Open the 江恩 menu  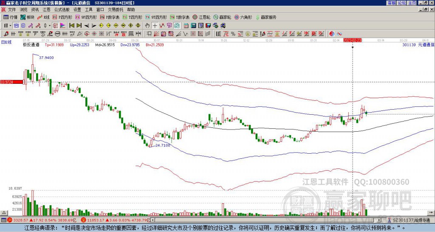click(47, 10)
